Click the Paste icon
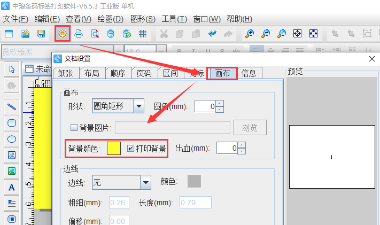 (x=196, y=34)
